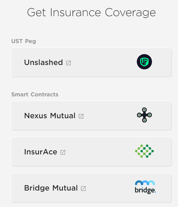178x207 pixels.
Task: Open the InsurAce text link
Action: [41, 152]
